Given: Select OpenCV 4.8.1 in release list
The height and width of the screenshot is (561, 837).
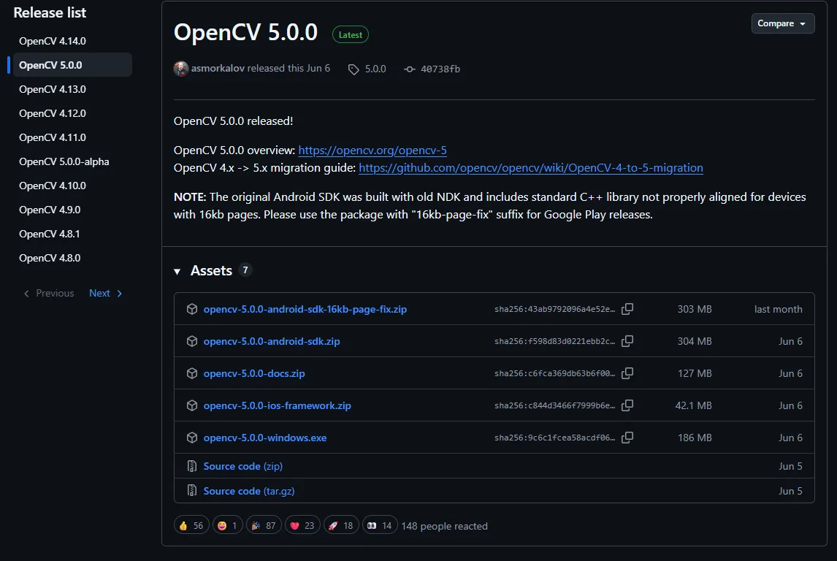Looking at the screenshot, I should pos(72,233).
